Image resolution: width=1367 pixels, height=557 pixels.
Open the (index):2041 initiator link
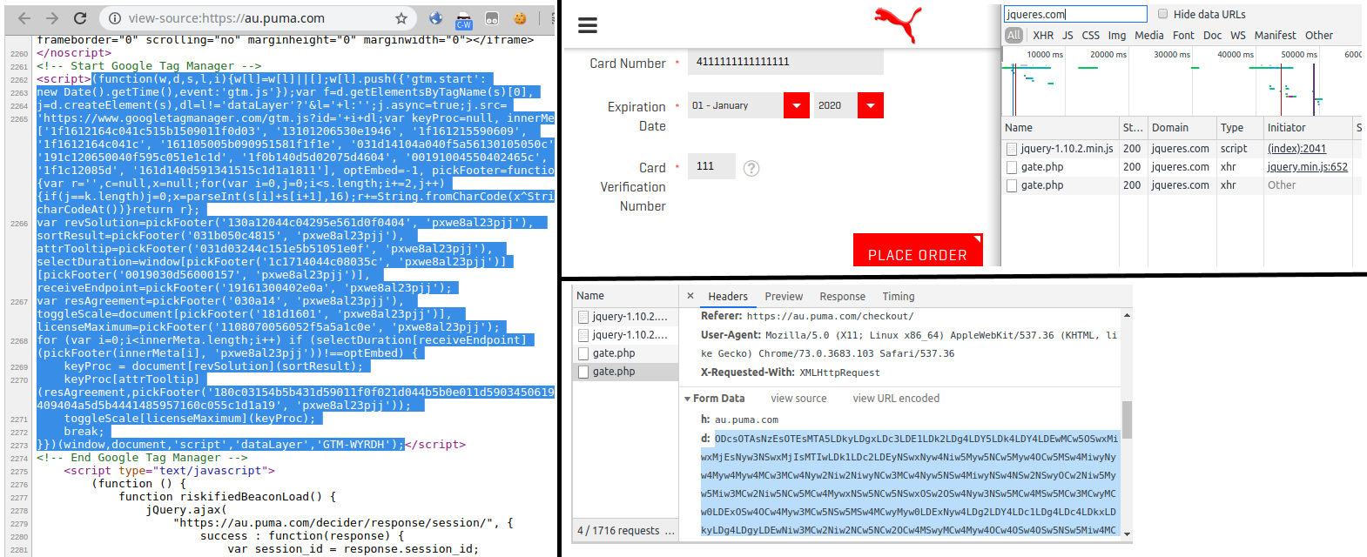click(x=1296, y=149)
